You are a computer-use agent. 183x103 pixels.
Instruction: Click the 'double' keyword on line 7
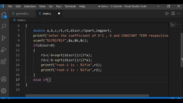point(39,31)
